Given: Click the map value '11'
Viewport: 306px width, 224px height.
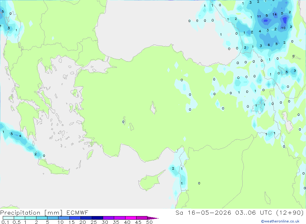Looking at the screenshot, I should click(x=259, y=17).
